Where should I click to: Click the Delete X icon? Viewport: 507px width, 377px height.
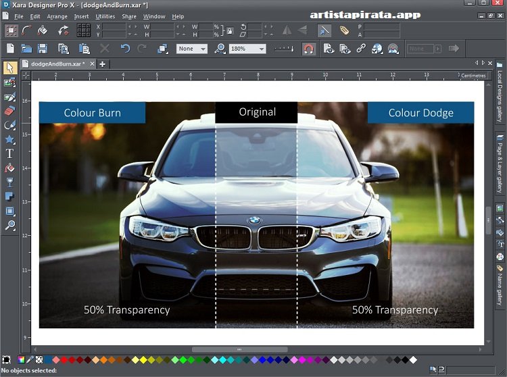tap(104, 49)
